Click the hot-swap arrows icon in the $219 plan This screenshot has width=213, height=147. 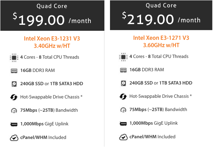123,96
